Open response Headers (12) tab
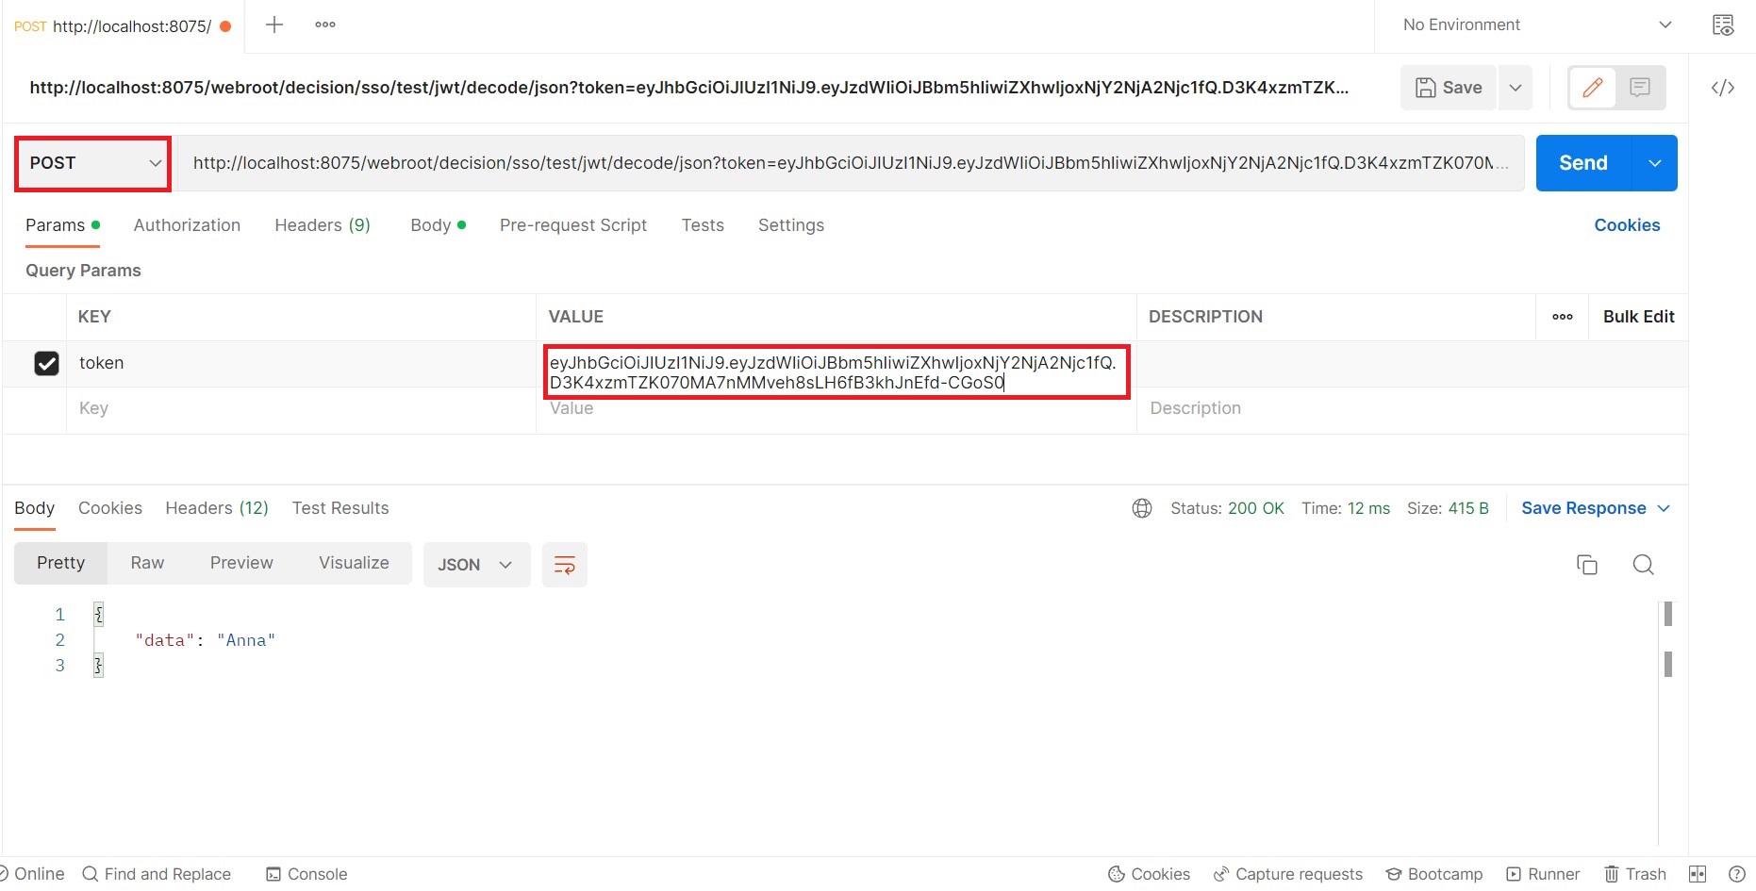 coord(217,508)
